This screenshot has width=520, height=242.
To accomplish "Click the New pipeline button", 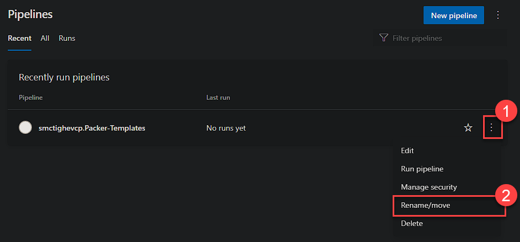I will [x=453, y=15].
